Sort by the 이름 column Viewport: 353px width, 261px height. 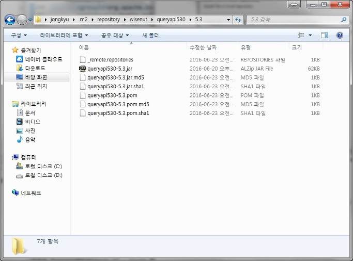point(84,47)
